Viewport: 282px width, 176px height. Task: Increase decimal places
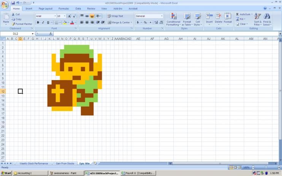(156, 22)
